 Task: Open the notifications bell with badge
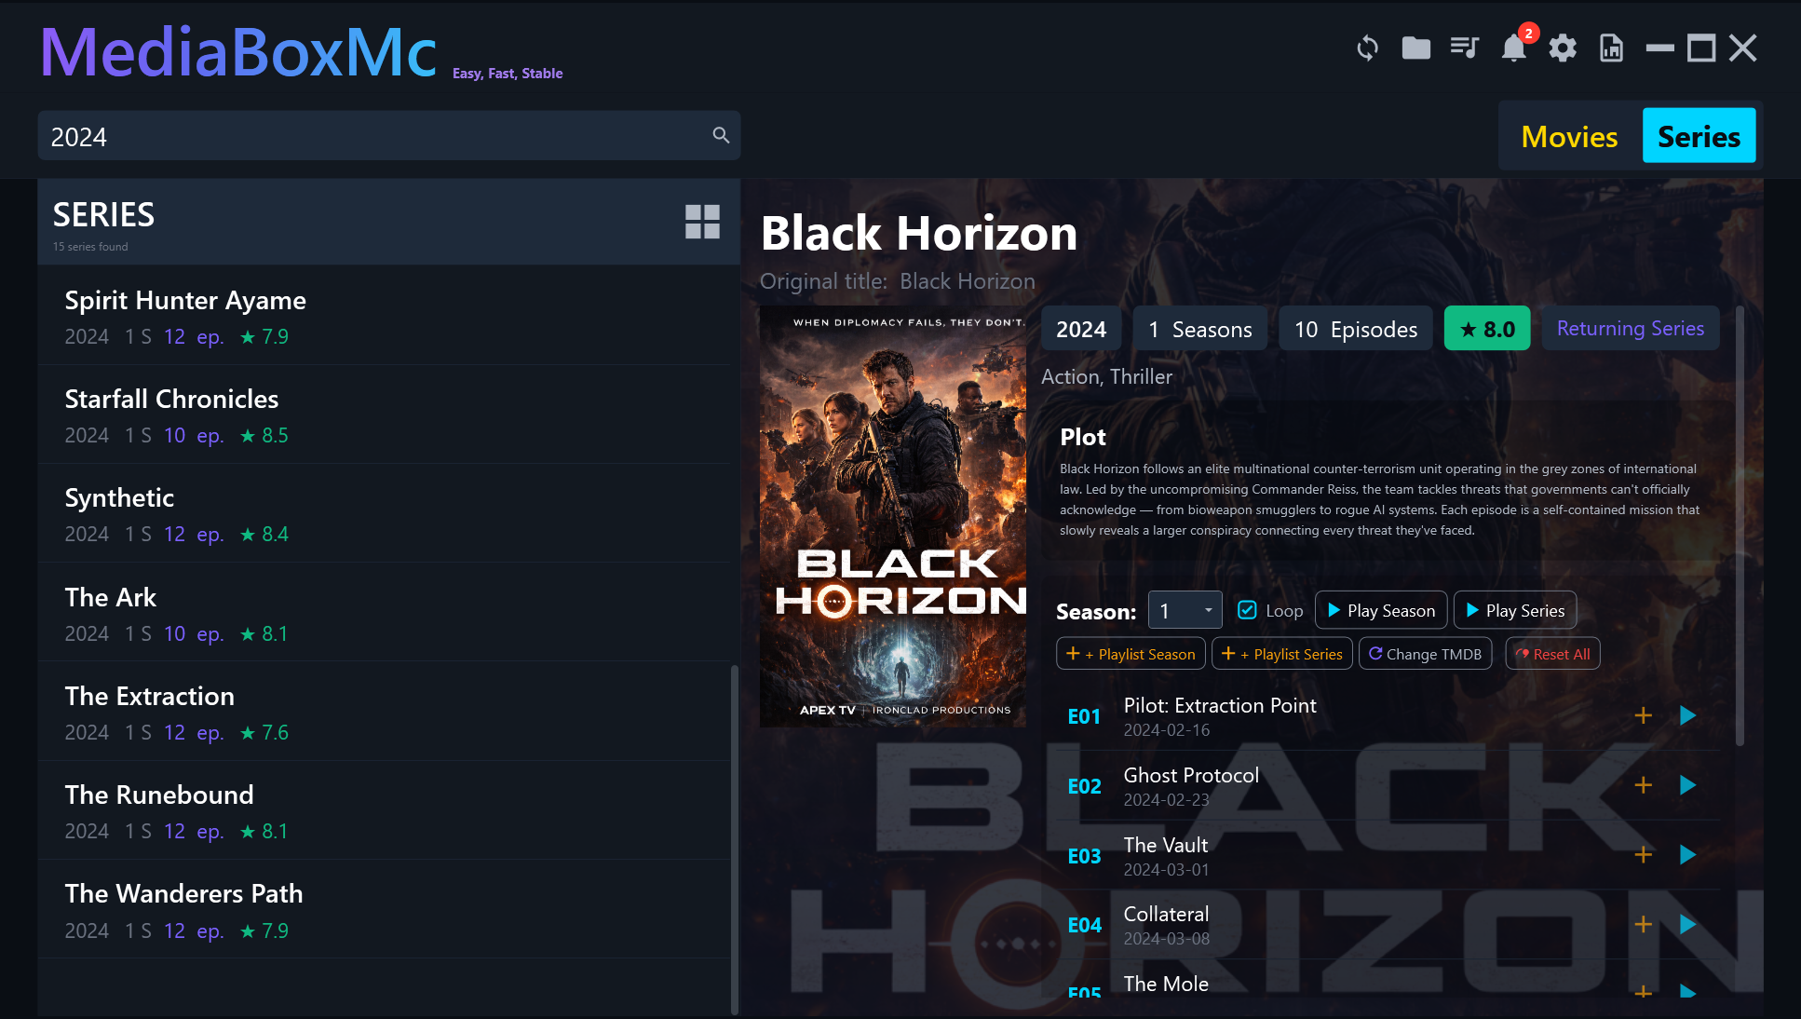pos(1514,48)
